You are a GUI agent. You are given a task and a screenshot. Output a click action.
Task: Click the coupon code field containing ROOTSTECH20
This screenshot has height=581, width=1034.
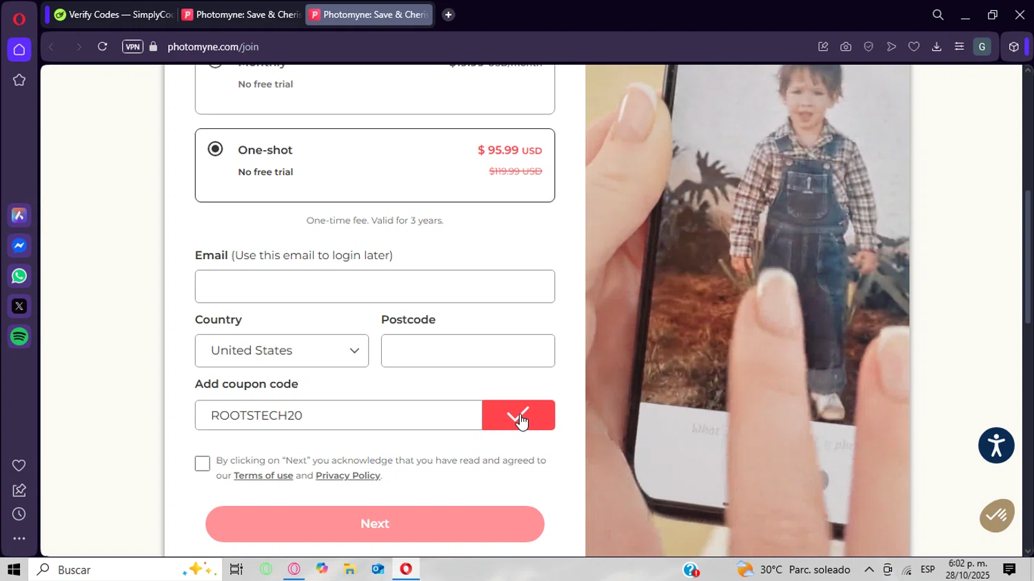click(338, 415)
